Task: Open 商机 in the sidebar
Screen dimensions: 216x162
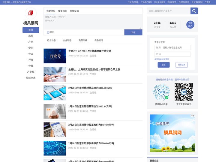Action: [x=31, y=36]
